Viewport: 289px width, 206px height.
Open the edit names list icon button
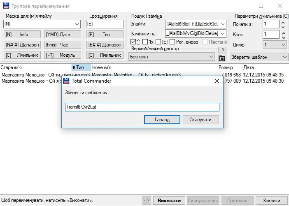(x=222, y=58)
